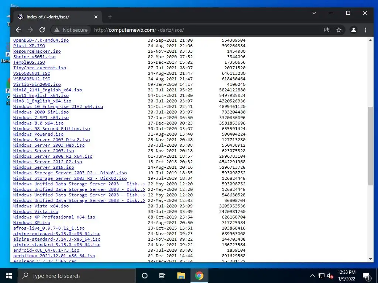Download Win11_English_x64.iso
Image resolution: width=378 pixels, height=283 pixels.
coord(41,95)
